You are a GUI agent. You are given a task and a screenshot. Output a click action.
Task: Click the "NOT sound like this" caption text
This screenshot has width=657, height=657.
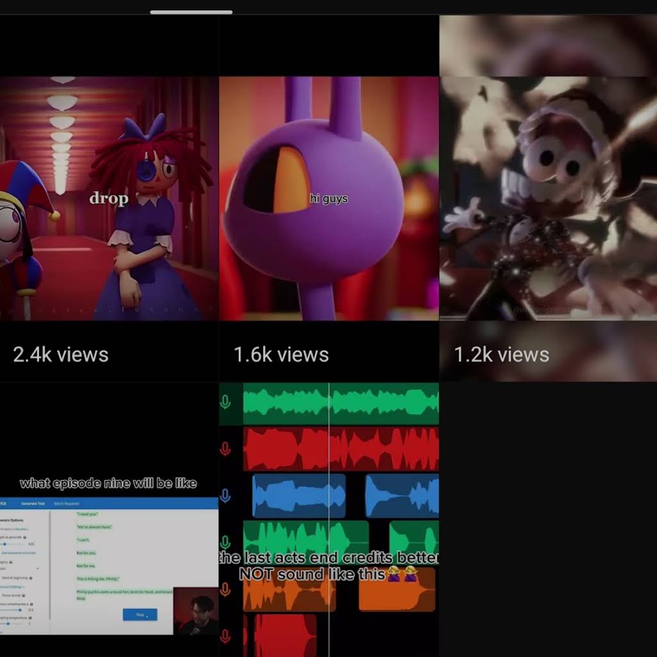pos(312,574)
